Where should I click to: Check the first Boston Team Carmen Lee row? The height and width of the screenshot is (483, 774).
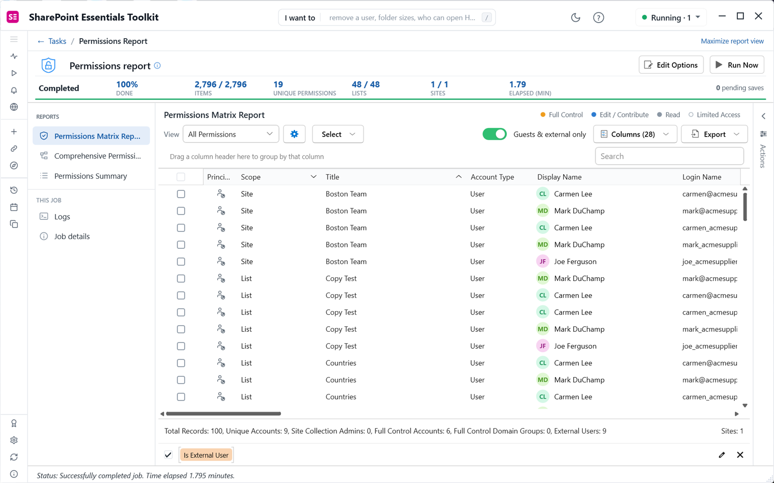(x=181, y=194)
